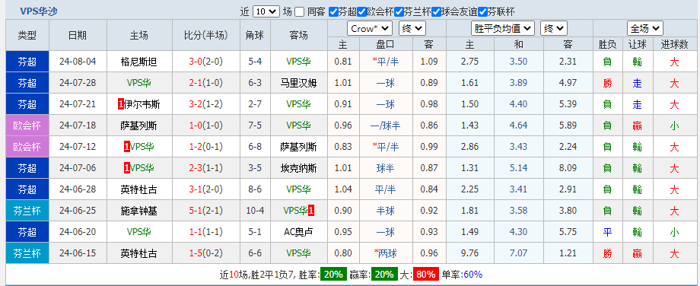Image resolution: width=700 pixels, height=286 pixels.
Task: Click the 胜 result on 24-07-28 row
Action: [607, 83]
